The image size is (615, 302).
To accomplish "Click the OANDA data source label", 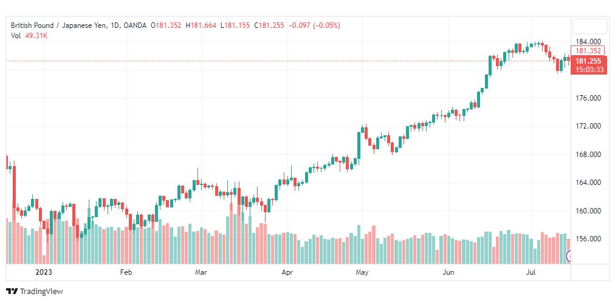I will pyautogui.click(x=134, y=25).
